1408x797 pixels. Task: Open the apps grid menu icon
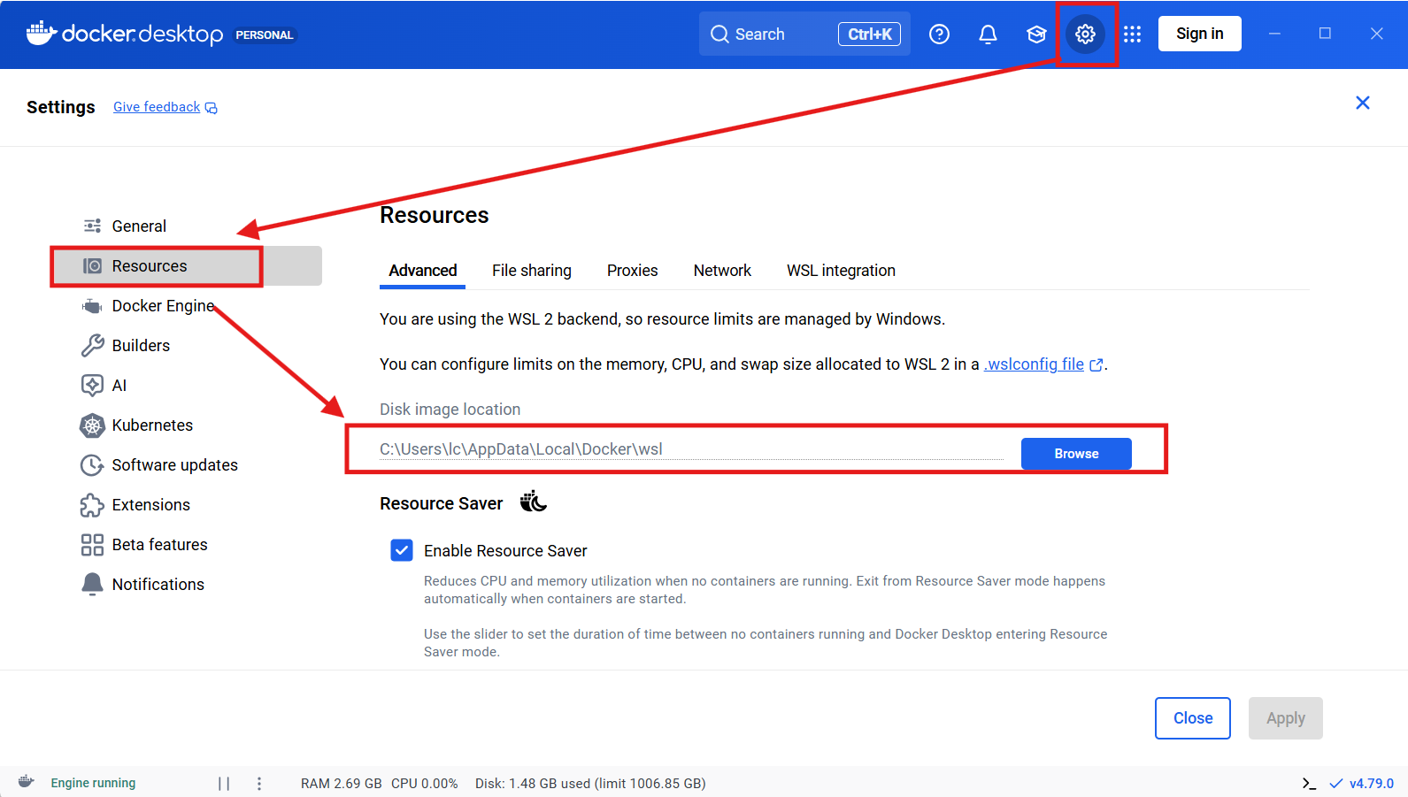click(x=1132, y=34)
